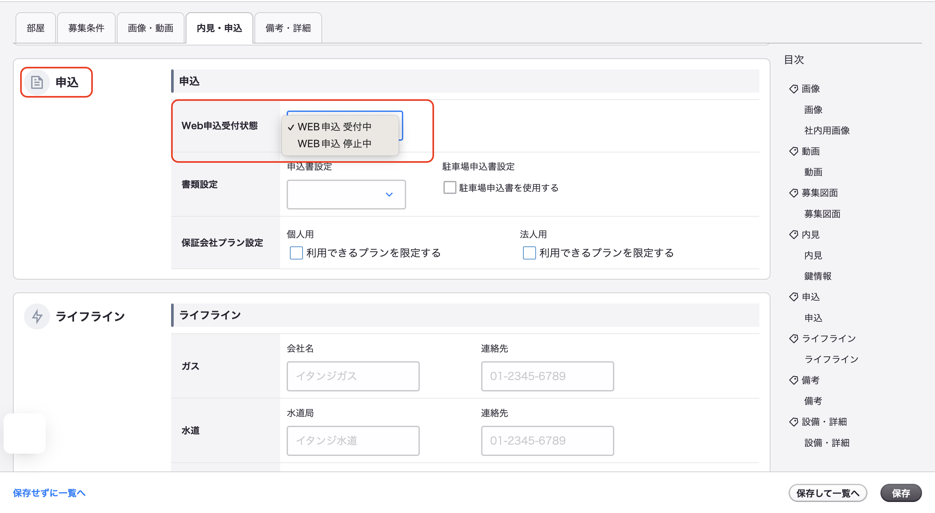Viewport: 935px width, 513px height.
Task: Click tag icon beside 画像 in 目次
Action: (793, 89)
